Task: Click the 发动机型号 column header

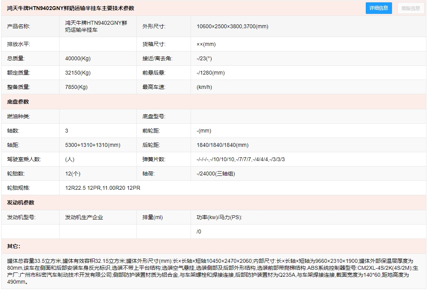Action: pyautogui.click(x=21, y=217)
